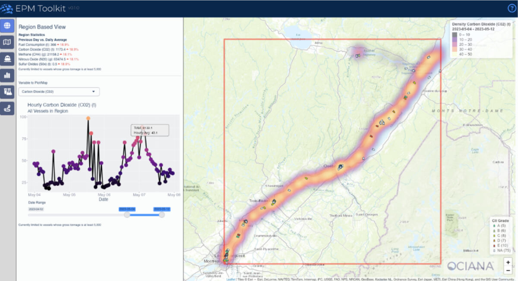
Task: Click the E (10) CII Grade legend entry
Action: coord(500,245)
